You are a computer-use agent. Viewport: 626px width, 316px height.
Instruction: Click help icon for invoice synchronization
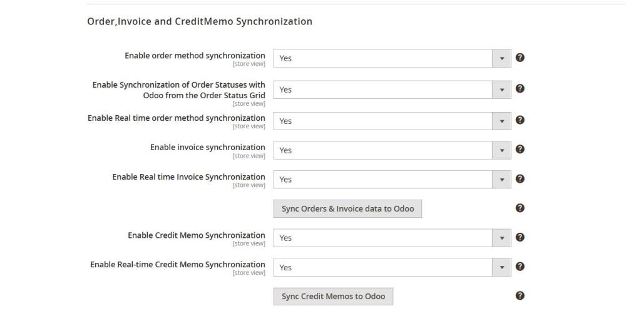(x=520, y=149)
